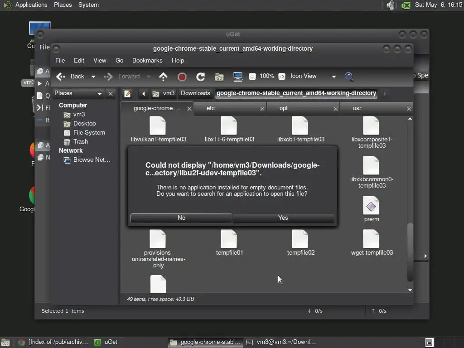
Task: Click the Forward navigation button
Action: coord(121,77)
